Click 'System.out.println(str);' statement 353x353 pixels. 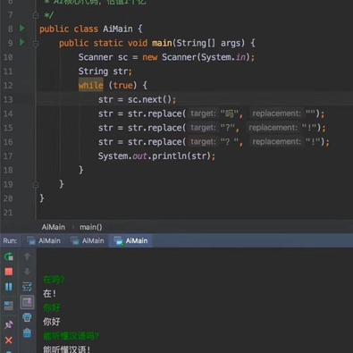point(156,156)
